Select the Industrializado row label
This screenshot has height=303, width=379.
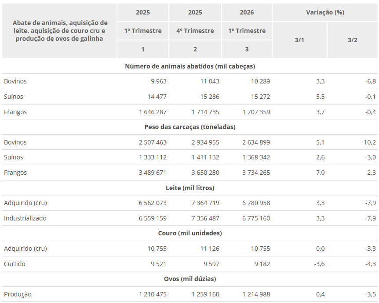tap(25, 218)
